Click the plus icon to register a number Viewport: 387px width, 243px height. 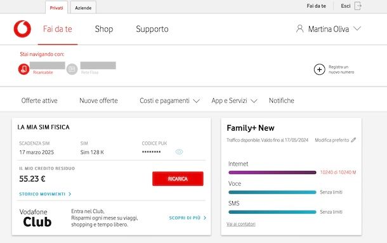point(319,69)
